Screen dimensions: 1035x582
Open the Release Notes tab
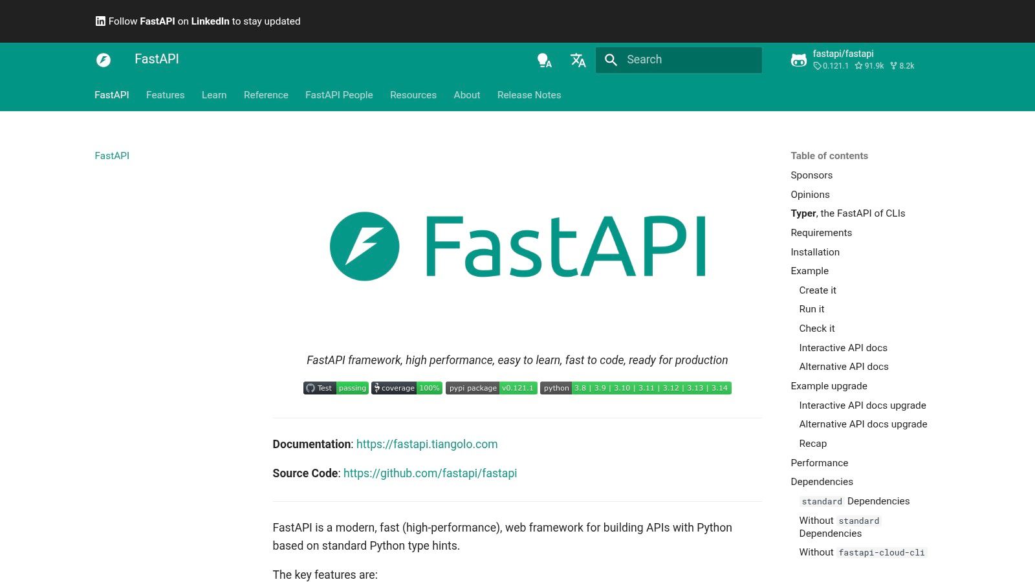[x=528, y=95]
